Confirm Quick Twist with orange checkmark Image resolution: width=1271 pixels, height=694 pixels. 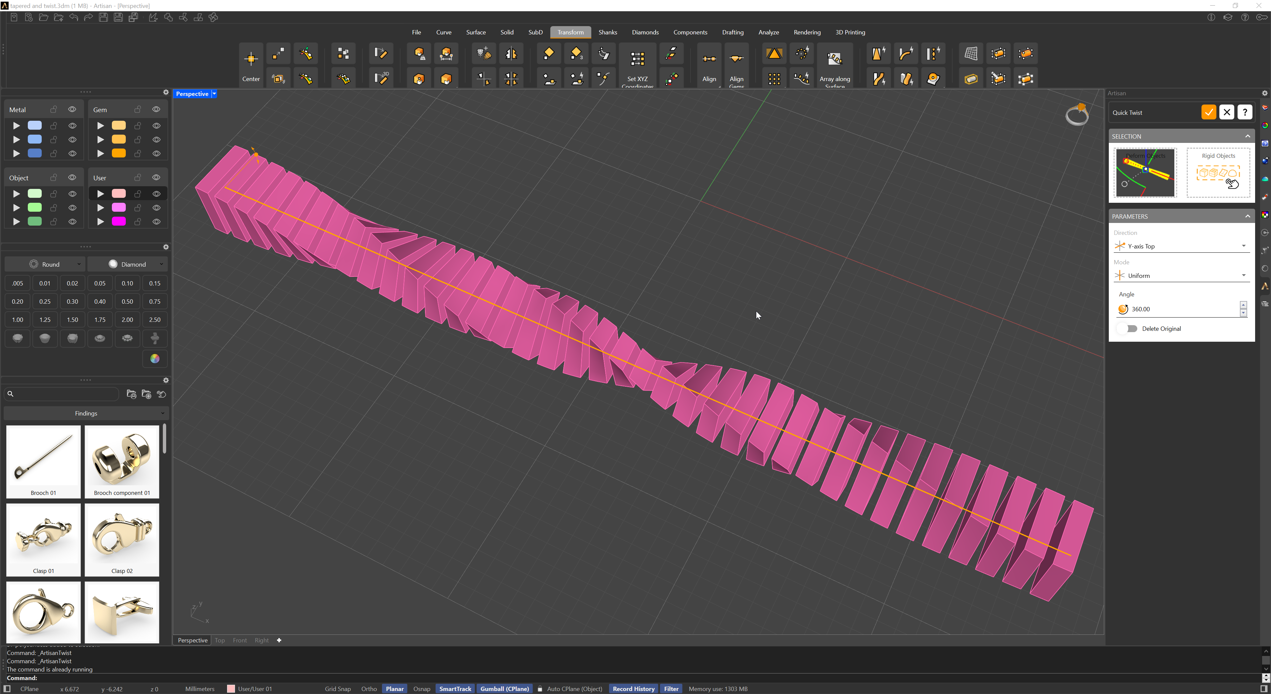pos(1208,112)
